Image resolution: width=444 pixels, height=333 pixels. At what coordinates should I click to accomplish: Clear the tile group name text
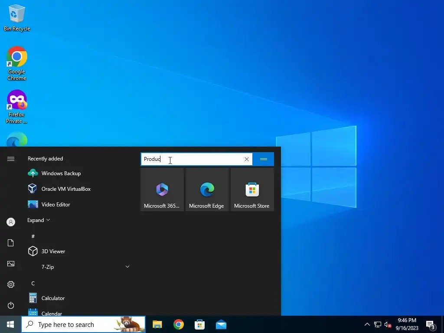click(247, 159)
